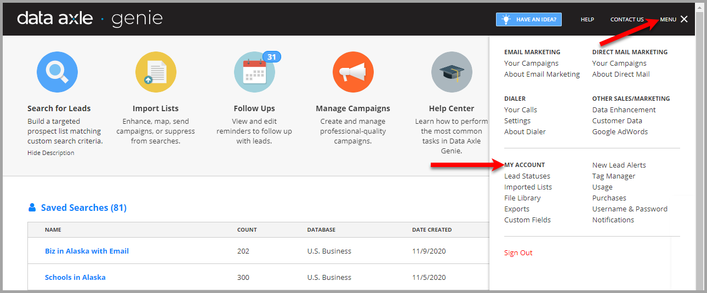
Task: Click the Search for Leads heading
Action: click(x=59, y=108)
